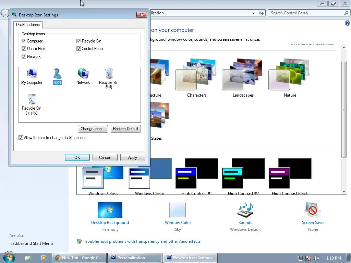Select the My Computer icon in the preview list
The height and width of the screenshot is (263, 351).
coord(32,77)
